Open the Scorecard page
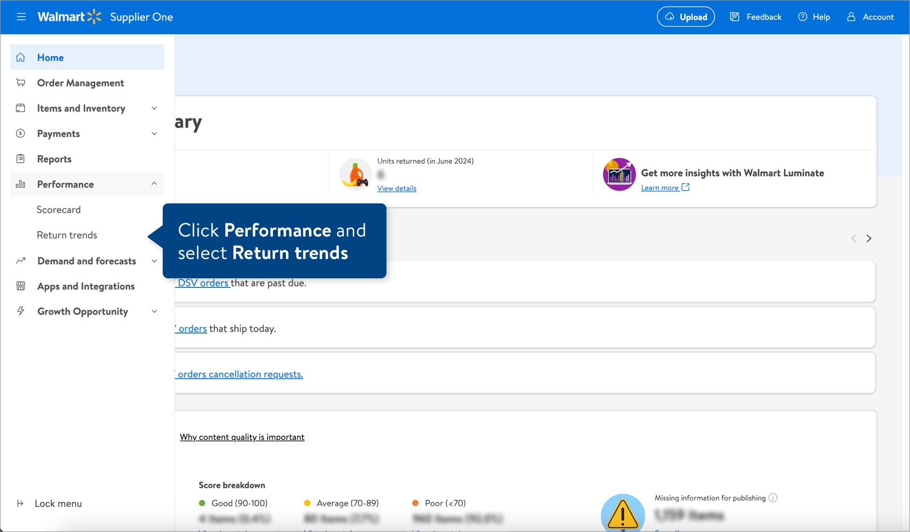This screenshot has width=910, height=532. point(59,209)
